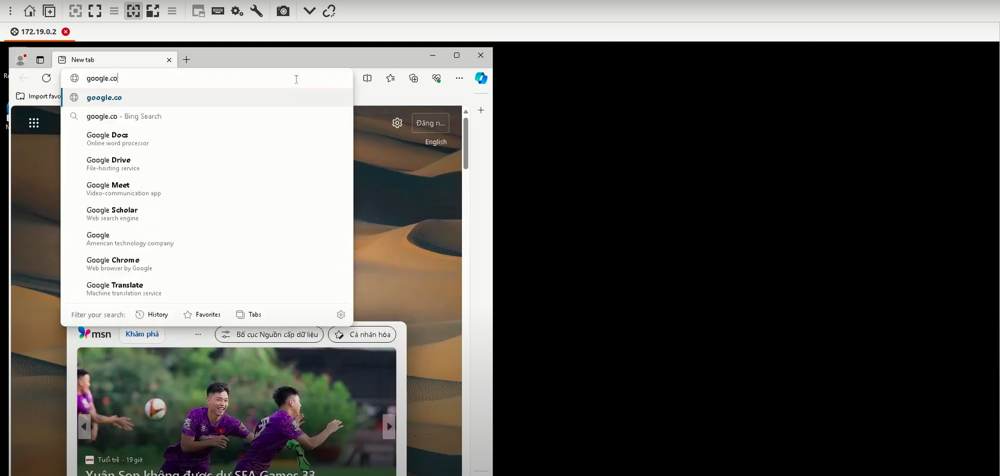Click "Bố cục Nguồn cấp dữ liệu" button

[270, 334]
